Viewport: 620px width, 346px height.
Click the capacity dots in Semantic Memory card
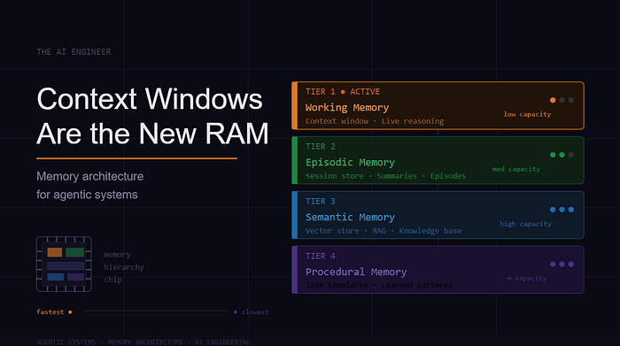pyautogui.click(x=562, y=210)
